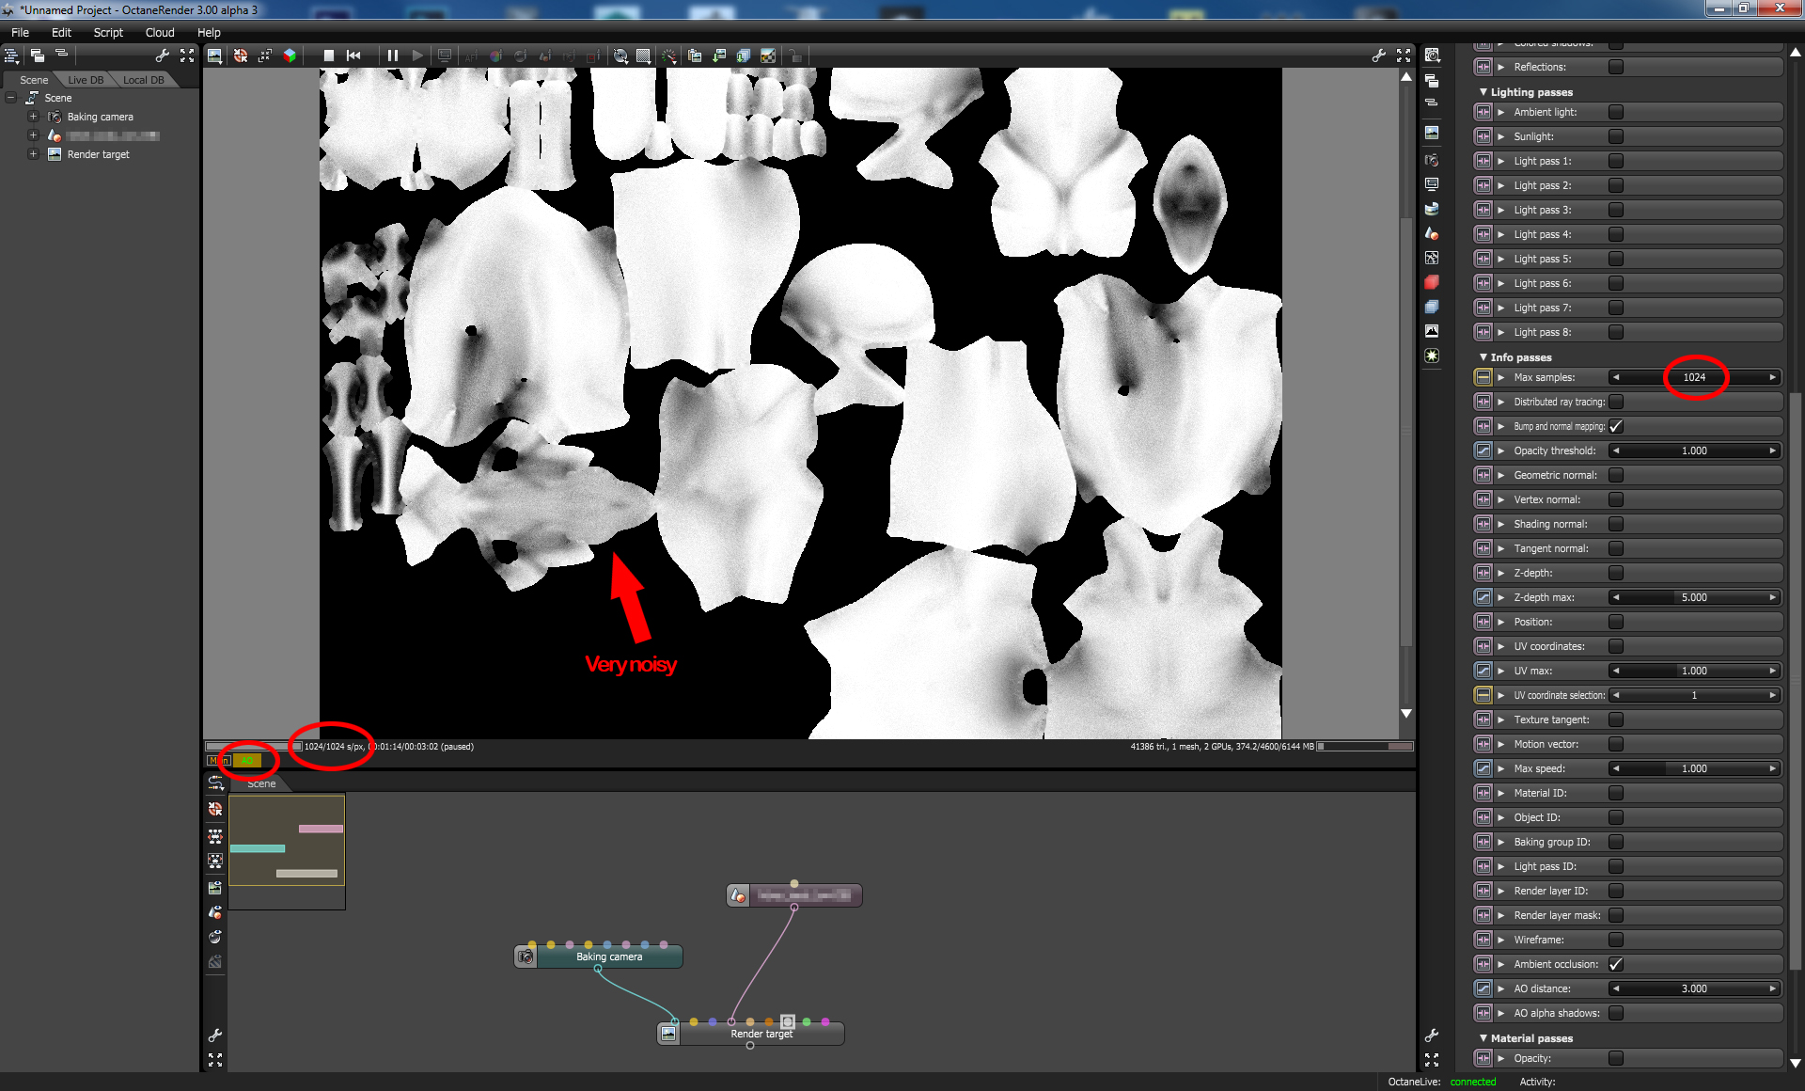This screenshot has width=1805, height=1091.
Task: Disable the Ambient occlusion checkbox
Action: (1615, 964)
